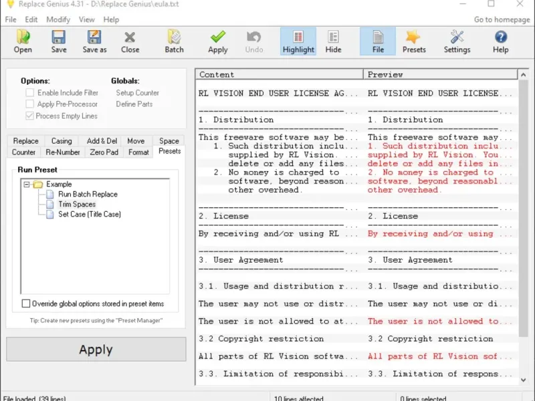The width and height of the screenshot is (535, 401).
Task: Toggle the Highlight toolbar button
Action: [x=298, y=41]
